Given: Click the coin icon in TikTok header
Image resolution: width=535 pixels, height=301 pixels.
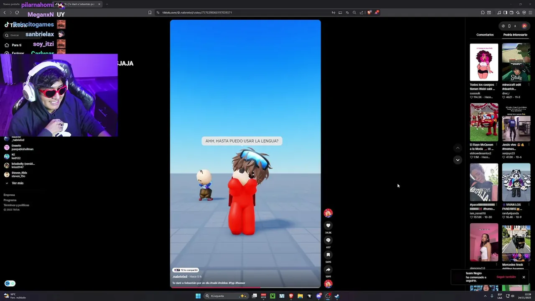Looking at the screenshot, I should click(503, 26).
